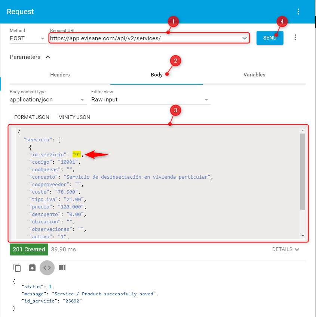Click the scroll-down arrow in the body editor
Viewport: 316px width, 317px height.
[x=303, y=236]
